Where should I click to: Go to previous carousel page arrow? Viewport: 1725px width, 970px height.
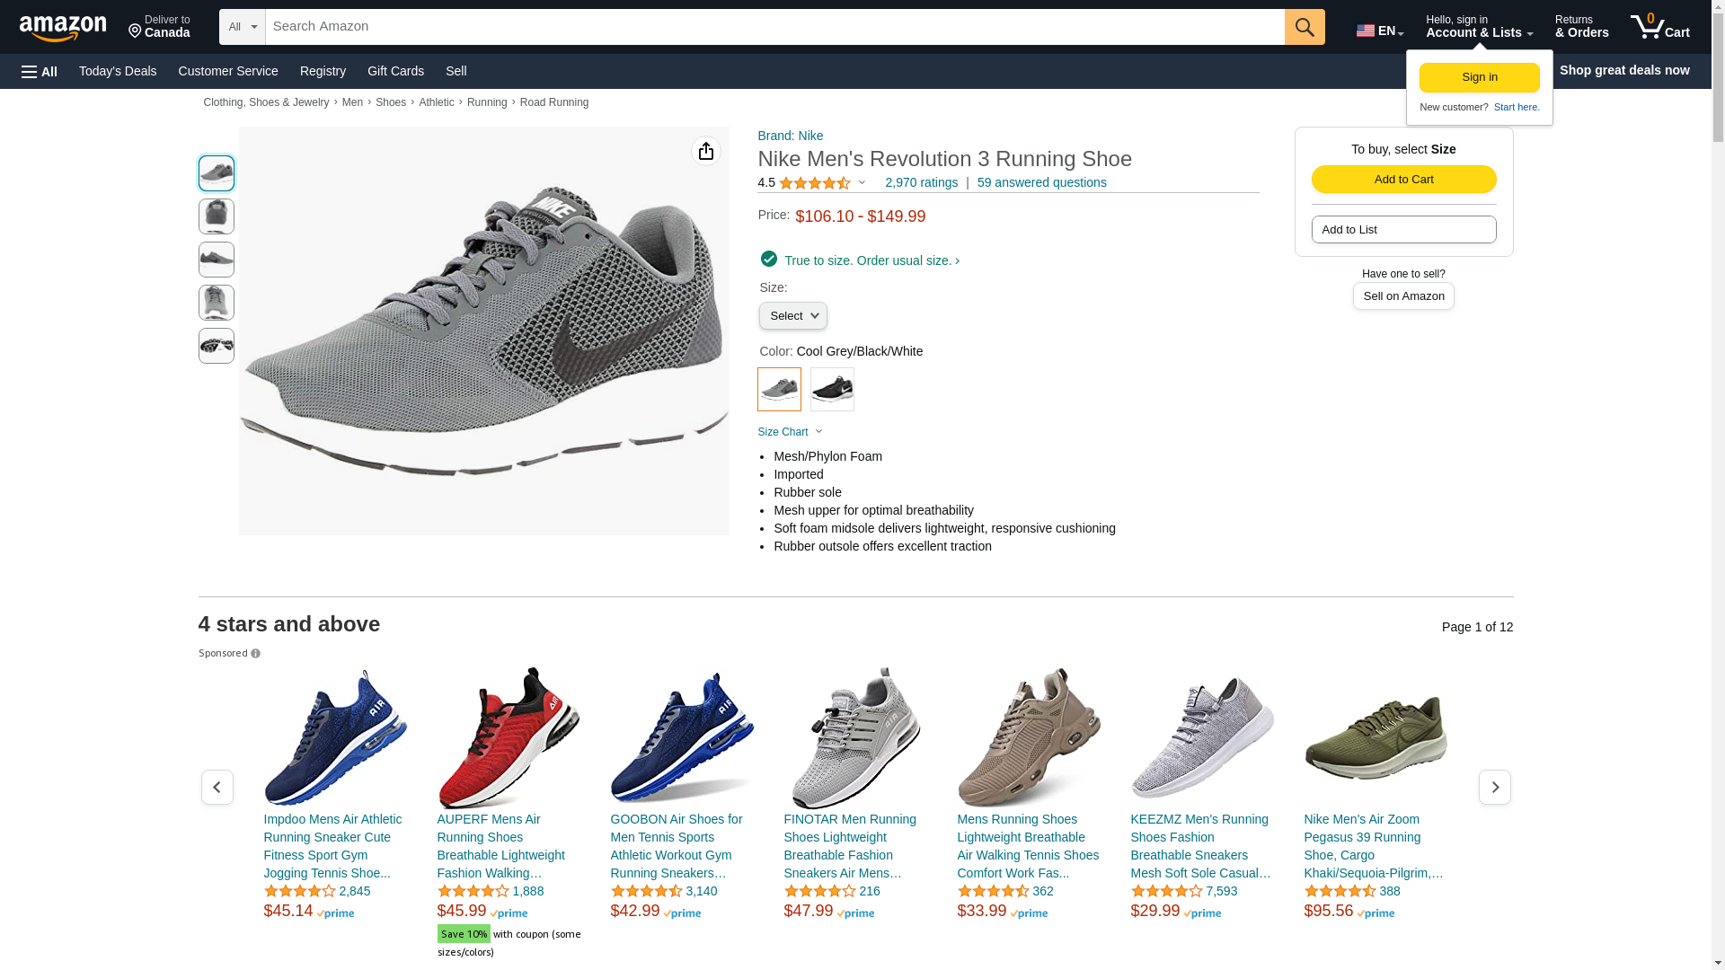click(x=217, y=788)
